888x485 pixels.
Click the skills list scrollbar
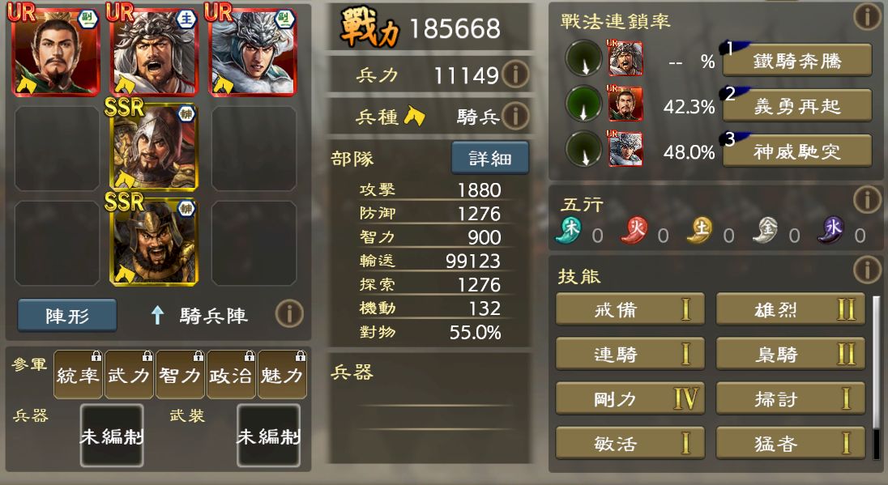[876, 377]
